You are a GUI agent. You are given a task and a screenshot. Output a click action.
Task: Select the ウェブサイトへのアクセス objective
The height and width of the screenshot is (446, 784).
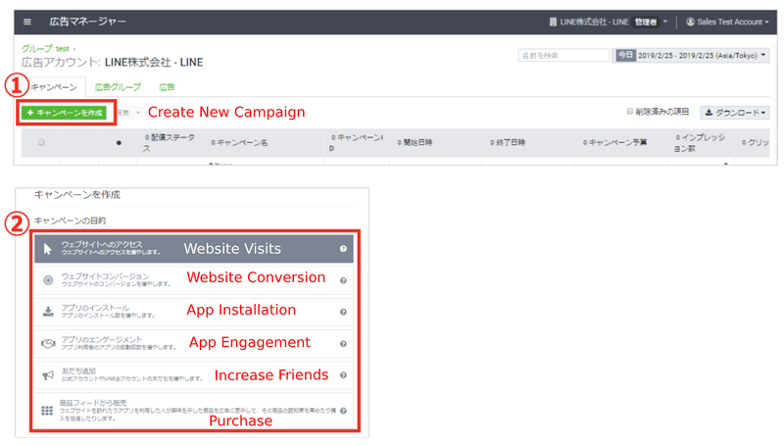[193, 249]
